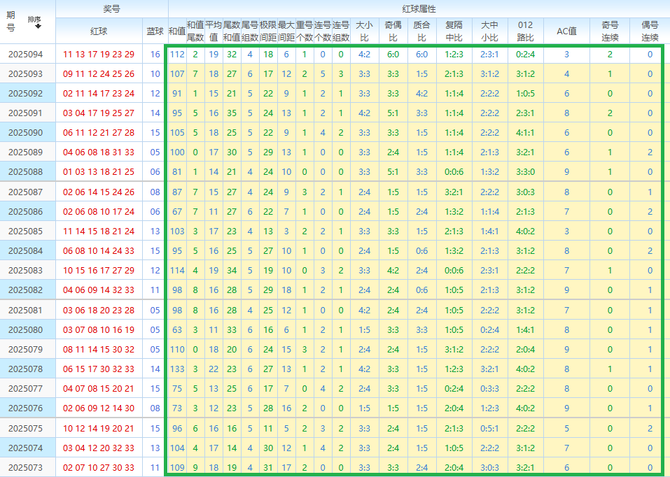
Task: Click the AC值 column header
Action: pyautogui.click(x=566, y=31)
